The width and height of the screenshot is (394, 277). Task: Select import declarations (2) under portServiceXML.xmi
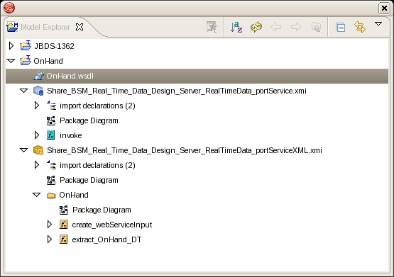pos(97,166)
